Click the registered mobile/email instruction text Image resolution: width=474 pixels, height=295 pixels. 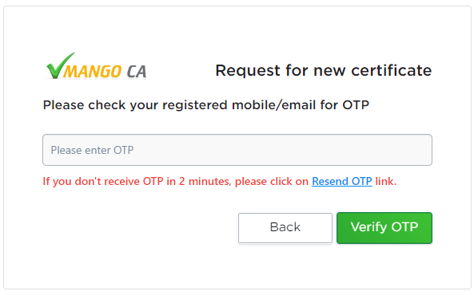coord(206,105)
